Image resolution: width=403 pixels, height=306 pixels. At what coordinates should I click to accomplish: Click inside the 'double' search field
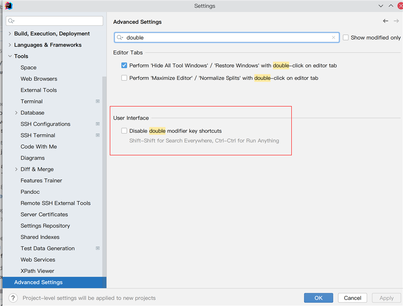(227, 38)
